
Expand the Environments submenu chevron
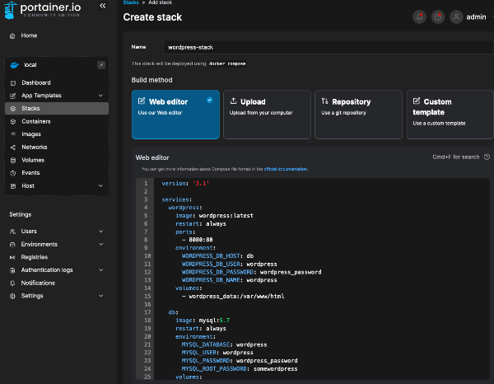[100, 244]
